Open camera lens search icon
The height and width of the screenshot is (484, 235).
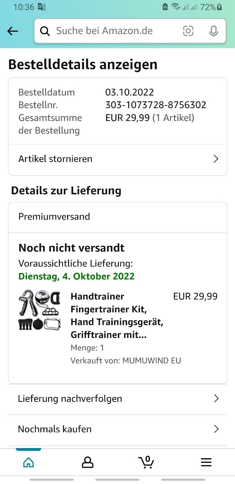[x=188, y=31]
